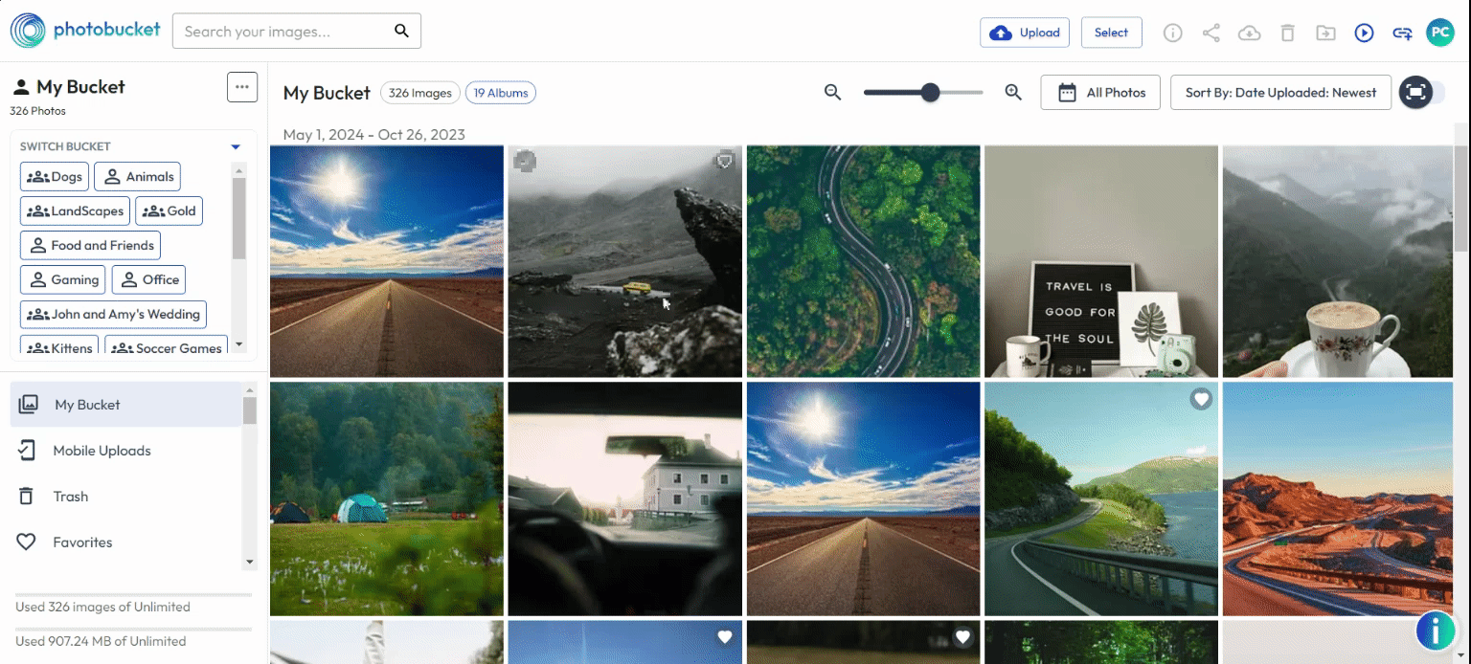The width and height of the screenshot is (1471, 664).
Task: Choose the Office bucket
Action: [x=148, y=280]
